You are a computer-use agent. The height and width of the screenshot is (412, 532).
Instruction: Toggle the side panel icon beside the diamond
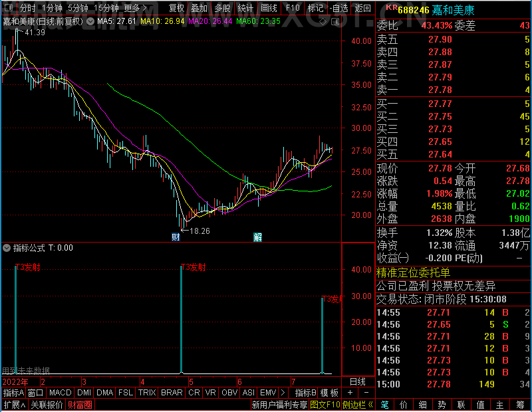point(335,22)
